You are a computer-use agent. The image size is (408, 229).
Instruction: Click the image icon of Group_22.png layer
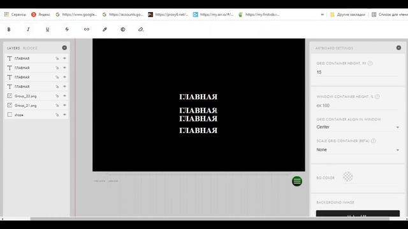pos(10,96)
